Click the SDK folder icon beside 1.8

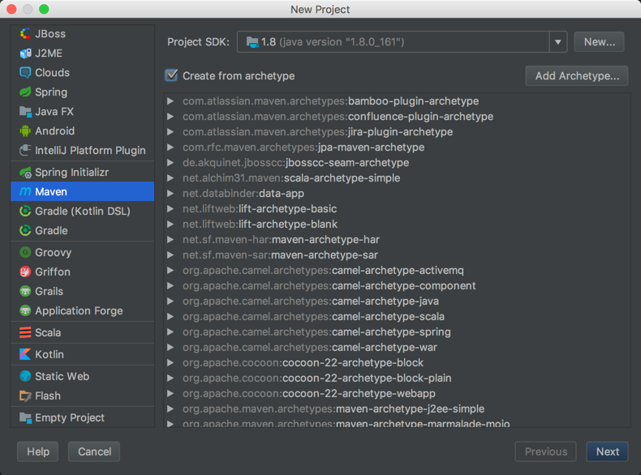point(252,42)
